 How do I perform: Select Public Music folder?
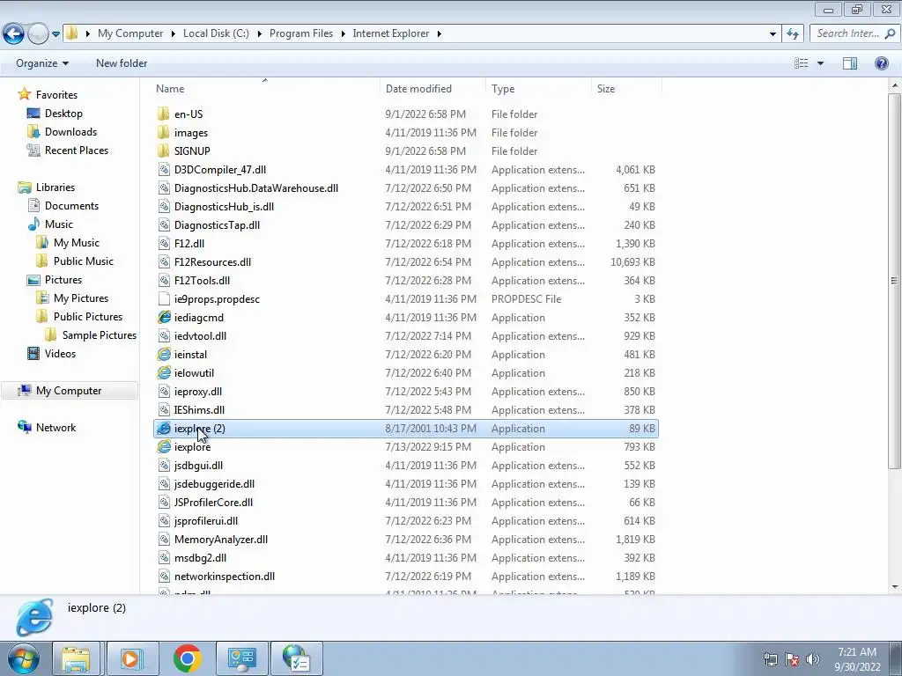[x=84, y=261]
